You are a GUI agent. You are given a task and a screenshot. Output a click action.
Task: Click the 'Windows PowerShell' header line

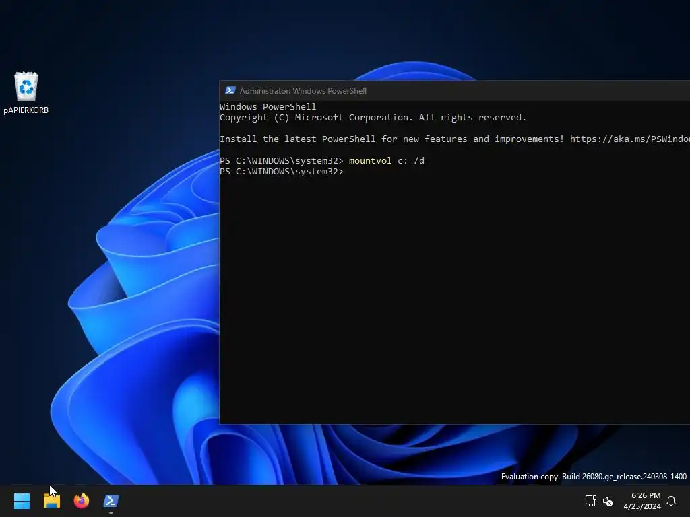tap(268, 107)
